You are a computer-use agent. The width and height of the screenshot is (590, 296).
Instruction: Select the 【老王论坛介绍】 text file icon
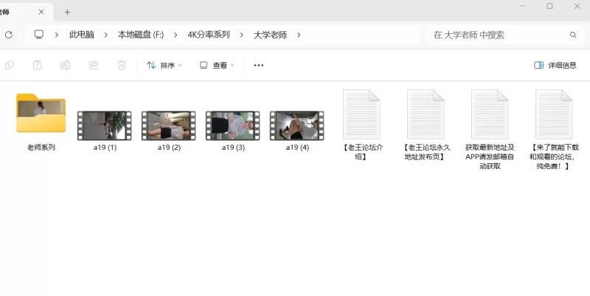point(361,114)
